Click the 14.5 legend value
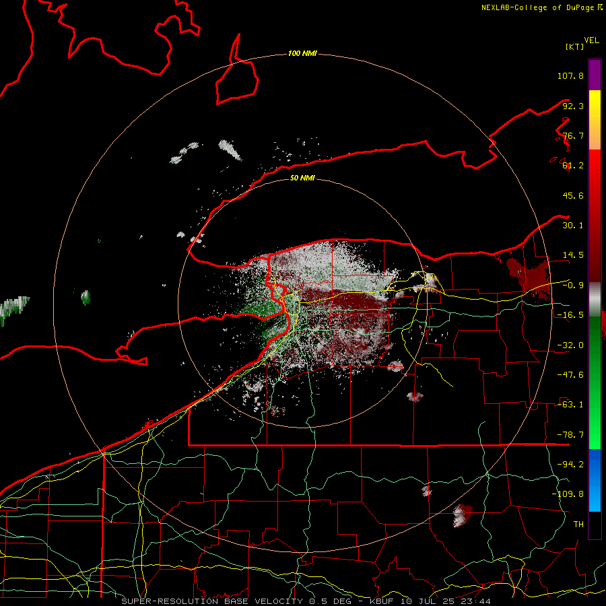The image size is (606, 606). (573, 255)
